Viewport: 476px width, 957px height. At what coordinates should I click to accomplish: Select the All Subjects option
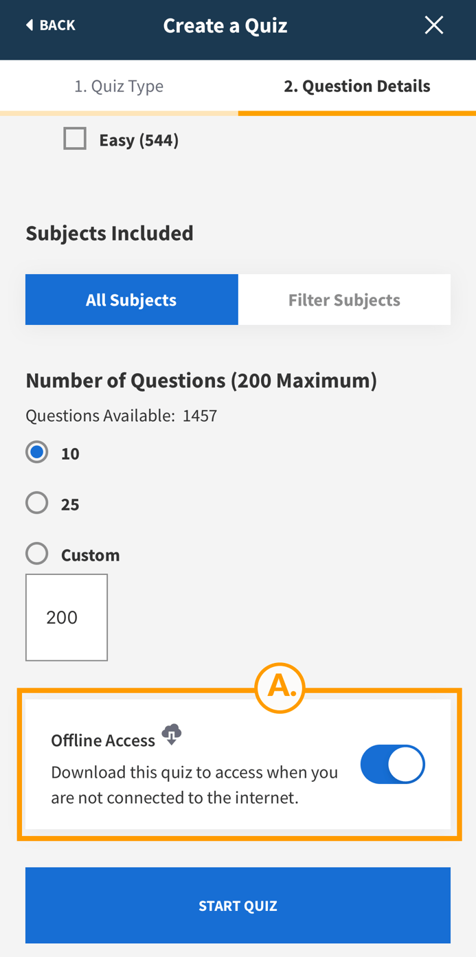pos(131,299)
